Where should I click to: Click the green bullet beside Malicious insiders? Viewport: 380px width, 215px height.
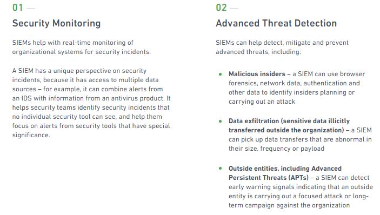[x=221, y=74]
